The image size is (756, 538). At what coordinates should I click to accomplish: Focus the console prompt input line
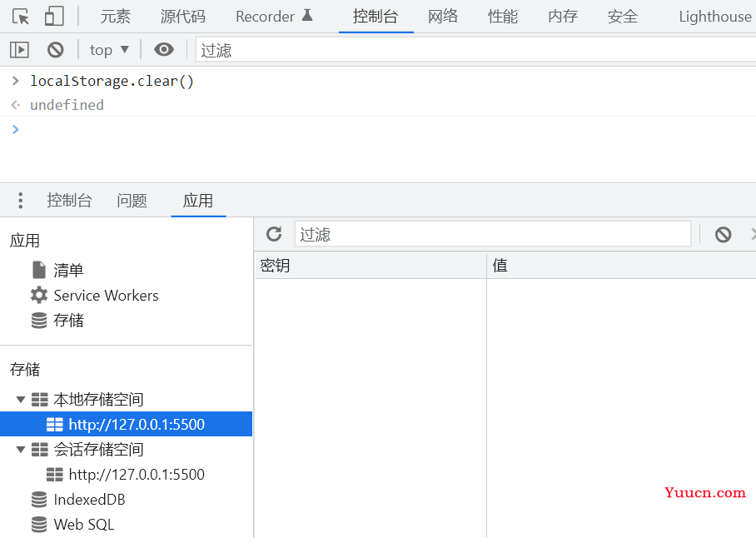[x=378, y=129]
